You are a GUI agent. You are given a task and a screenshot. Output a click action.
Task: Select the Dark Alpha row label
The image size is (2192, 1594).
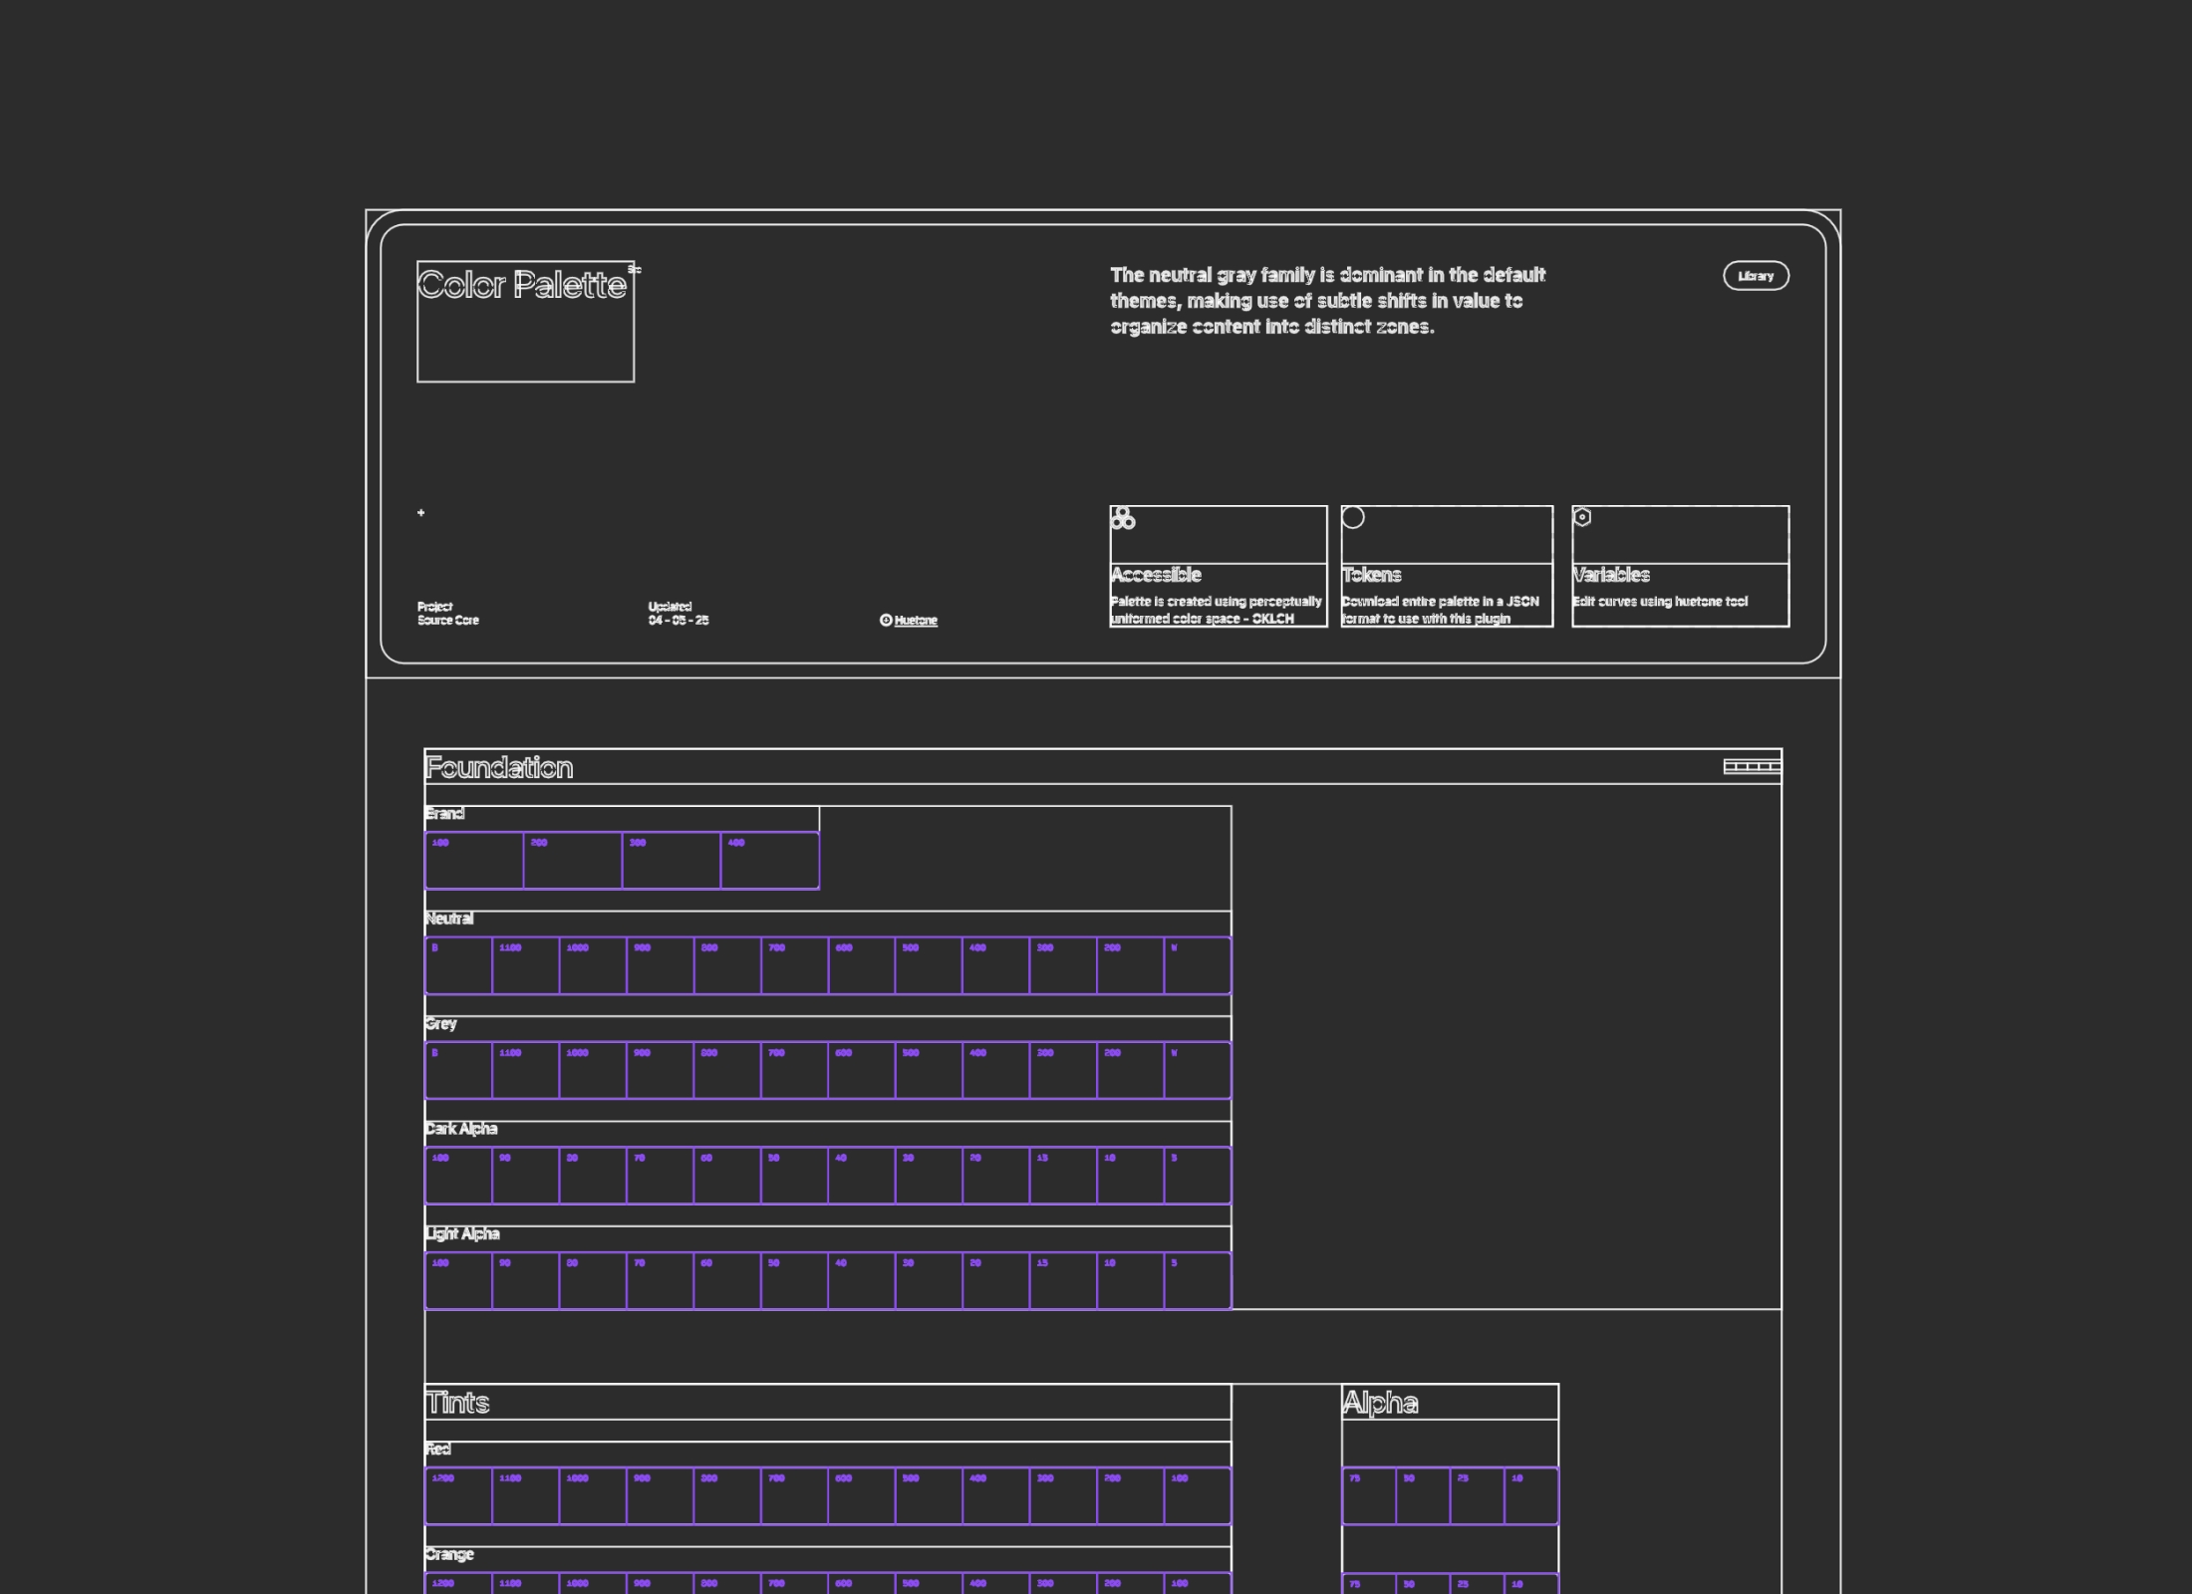461,1129
